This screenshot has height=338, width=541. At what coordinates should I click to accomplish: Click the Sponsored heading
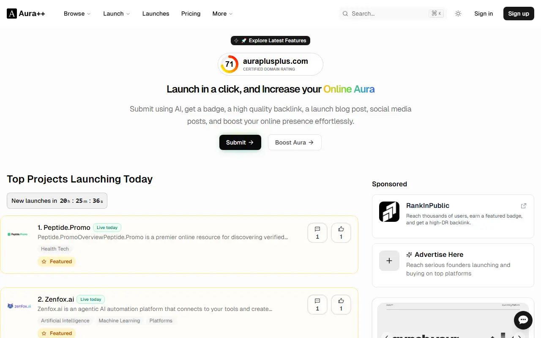pyautogui.click(x=389, y=184)
